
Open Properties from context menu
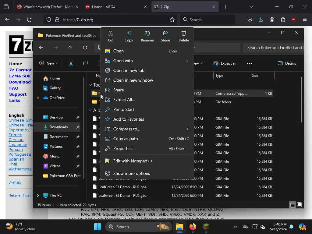(x=147, y=148)
